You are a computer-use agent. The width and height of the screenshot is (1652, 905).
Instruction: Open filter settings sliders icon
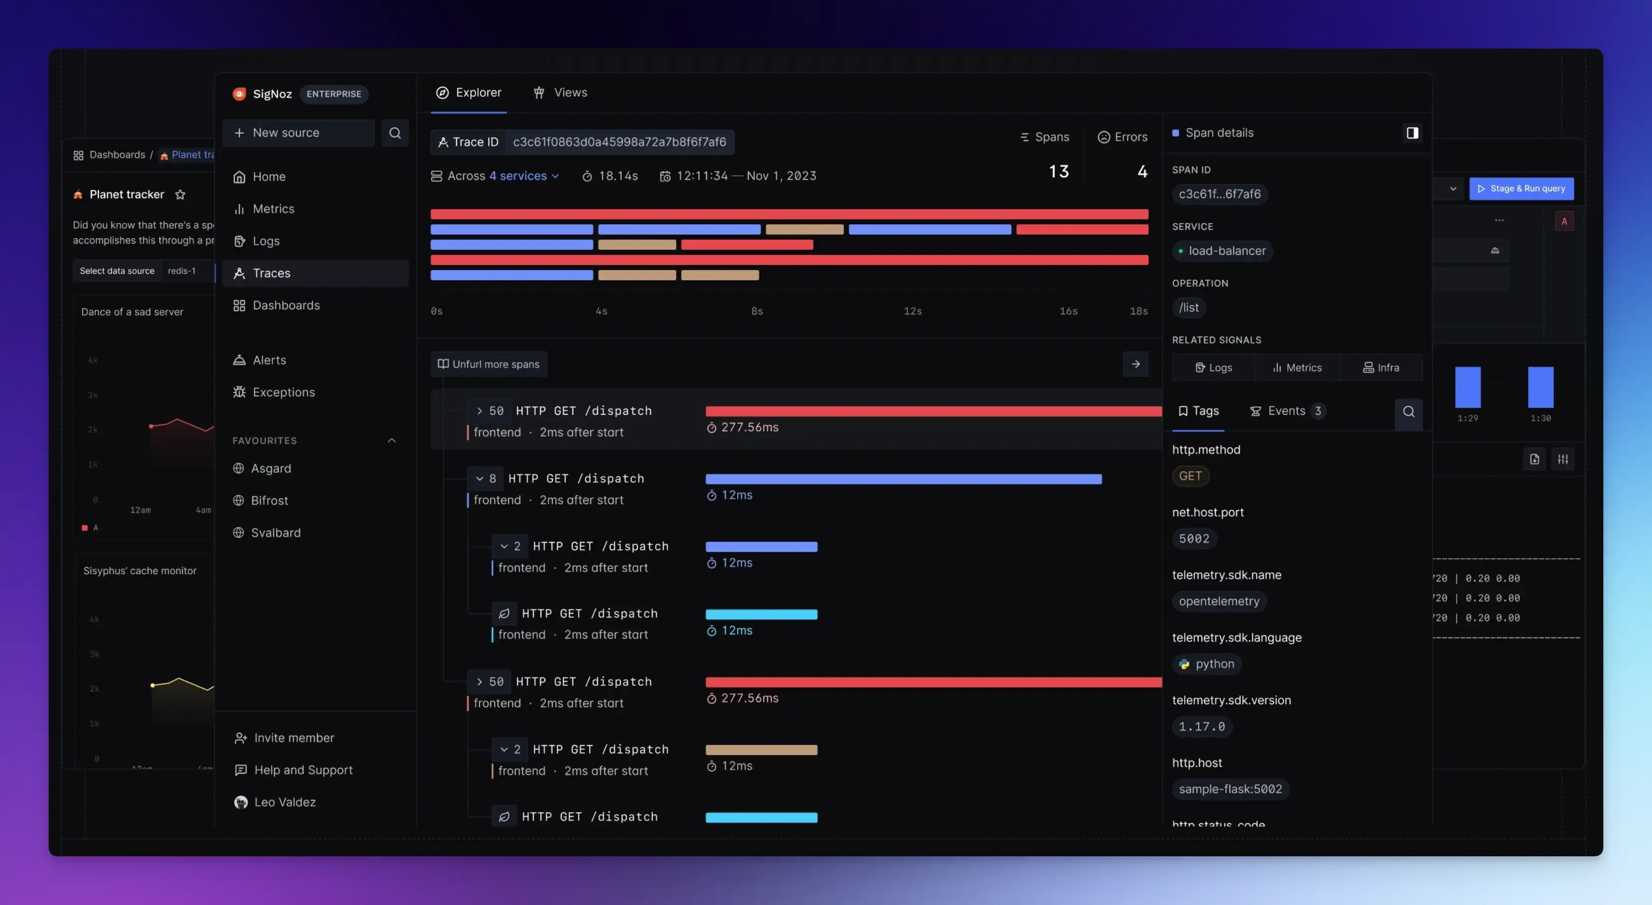[1562, 459]
